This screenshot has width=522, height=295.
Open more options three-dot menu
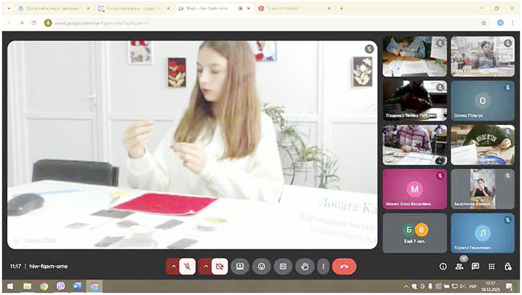[322, 266]
